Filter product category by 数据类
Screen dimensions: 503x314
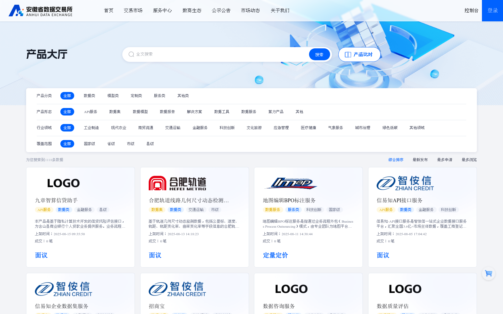[90, 96]
